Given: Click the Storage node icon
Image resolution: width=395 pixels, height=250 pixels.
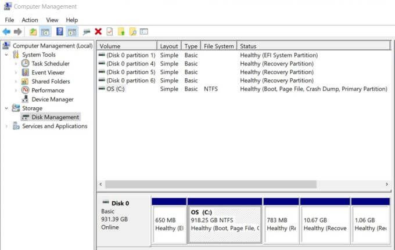Looking at the screenshot, I should point(16,108).
